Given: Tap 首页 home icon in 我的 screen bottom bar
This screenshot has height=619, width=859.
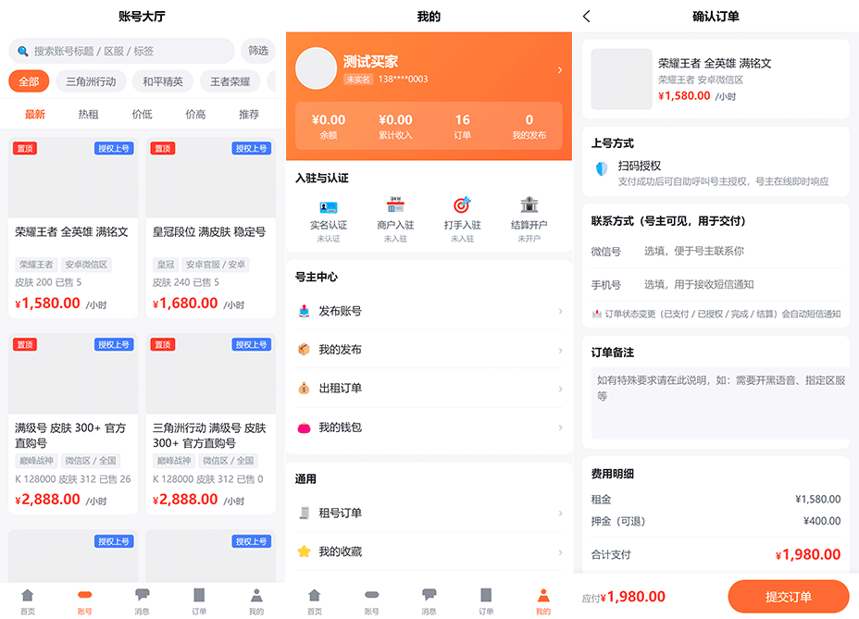Looking at the screenshot, I should [x=315, y=595].
